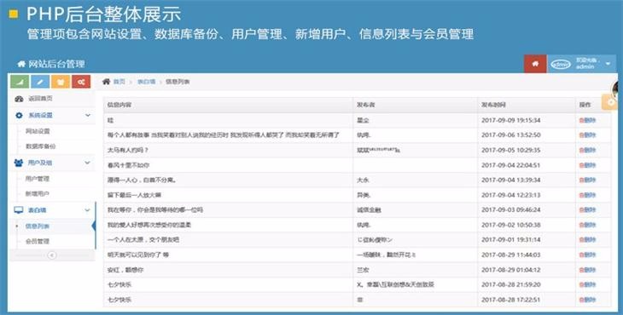Open 用户管理 in the sidebar
The height and width of the screenshot is (315, 623).
(38, 179)
